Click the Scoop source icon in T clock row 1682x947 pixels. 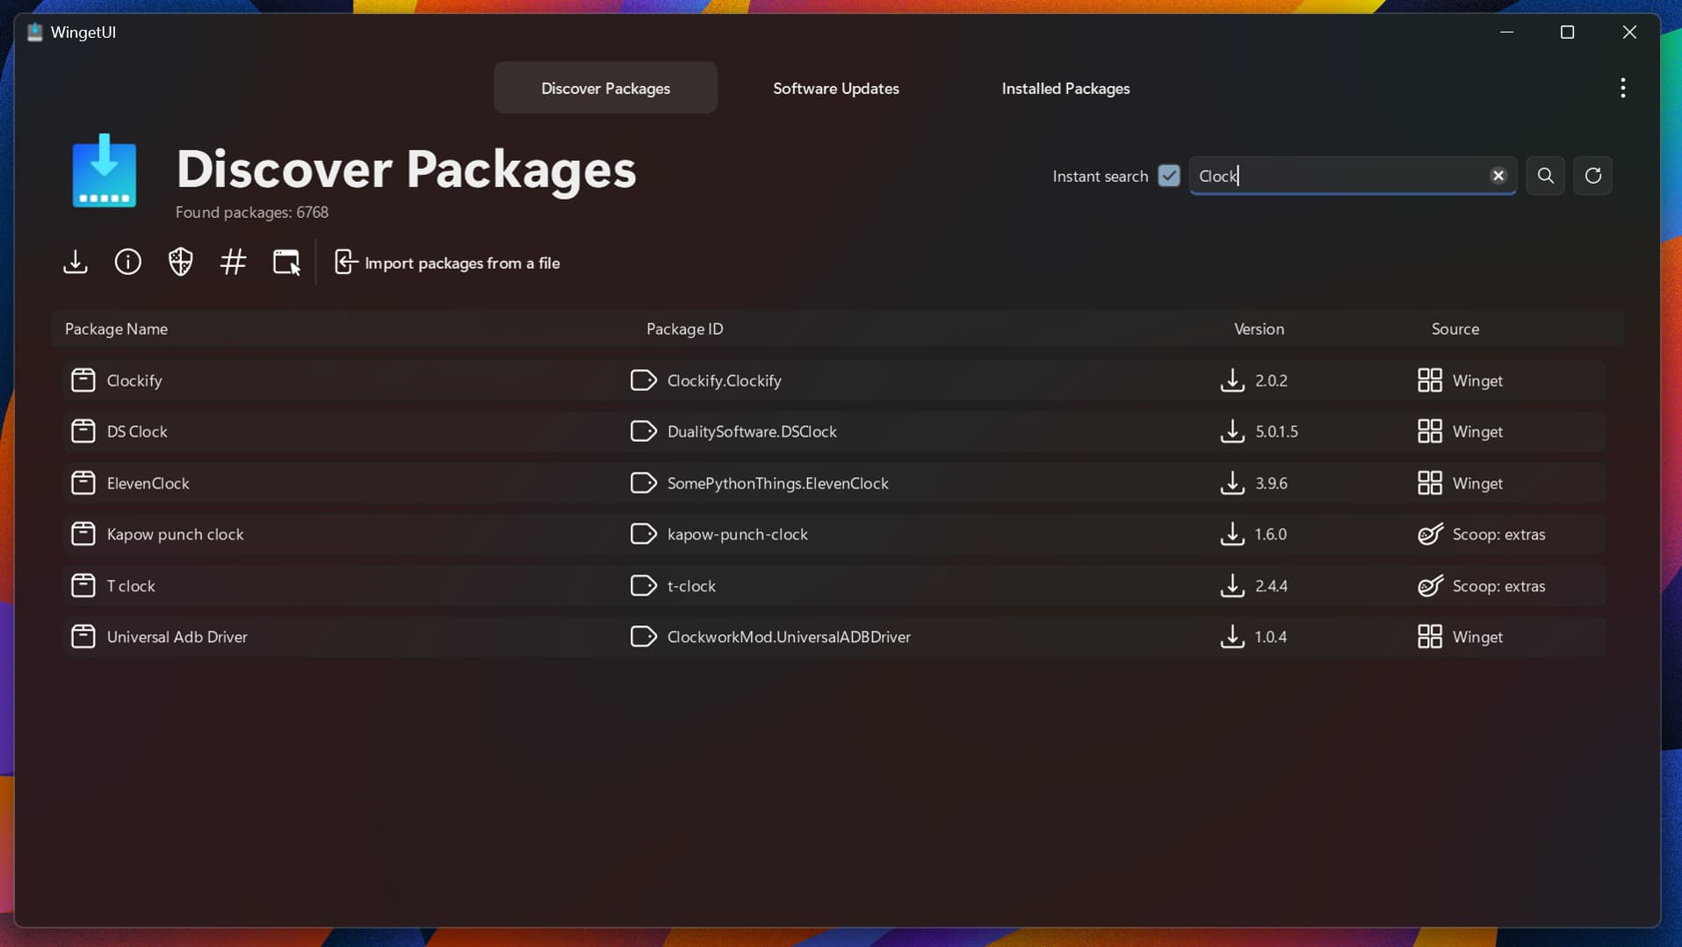[1430, 586]
